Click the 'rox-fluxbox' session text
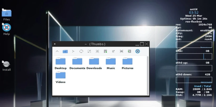216x107 pixels. coord(194,22)
